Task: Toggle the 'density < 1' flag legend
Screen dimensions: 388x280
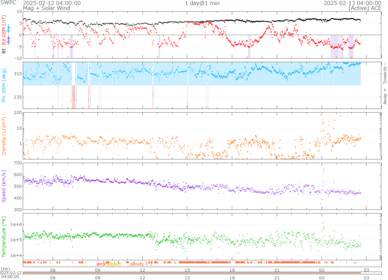Action: (141, 264)
